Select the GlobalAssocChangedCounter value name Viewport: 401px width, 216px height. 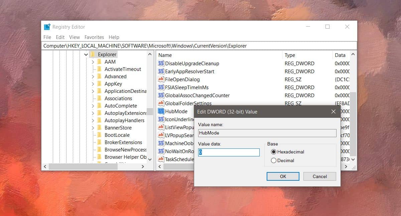coord(197,95)
